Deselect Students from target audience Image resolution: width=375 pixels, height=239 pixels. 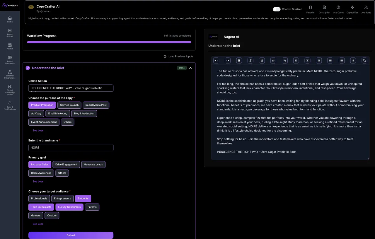tap(83, 199)
